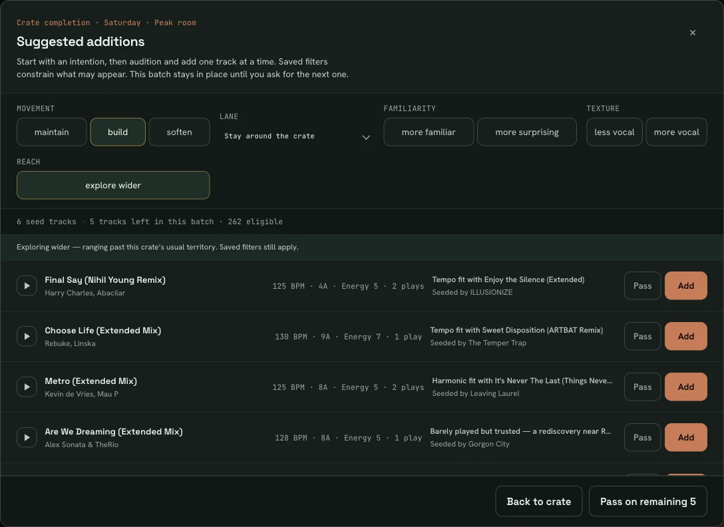Click the Are We Dreaming (Extended Mix) title

(x=114, y=432)
